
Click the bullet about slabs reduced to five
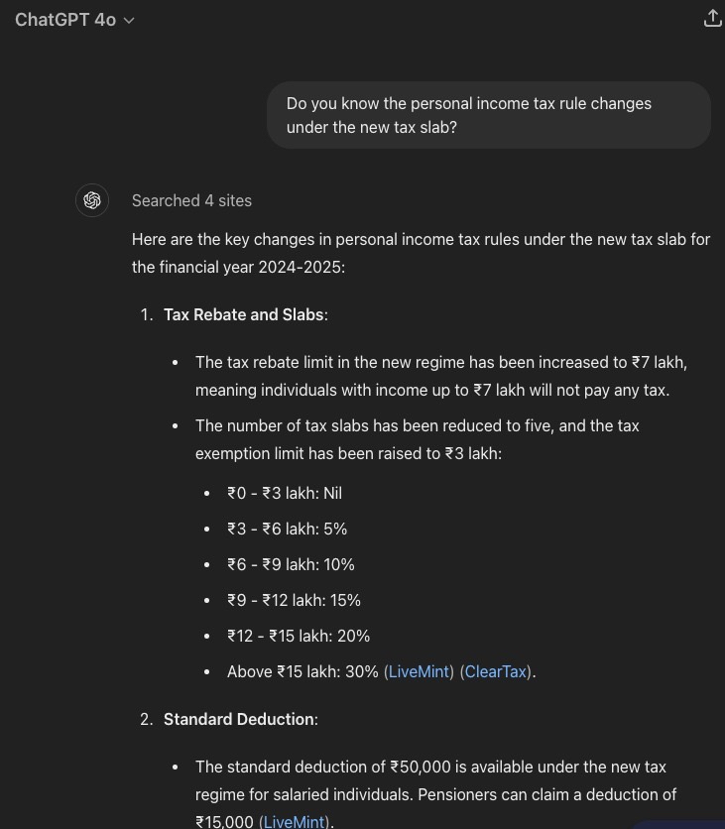click(417, 439)
